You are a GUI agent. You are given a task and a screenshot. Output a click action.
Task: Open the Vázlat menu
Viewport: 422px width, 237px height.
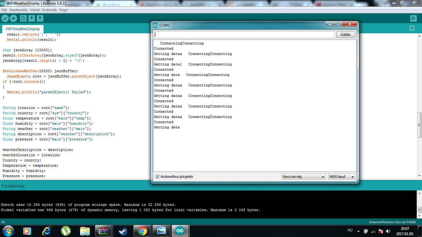coord(35,10)
